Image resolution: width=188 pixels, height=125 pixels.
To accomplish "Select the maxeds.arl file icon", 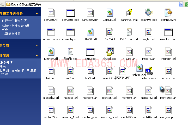I will [71, 91].
